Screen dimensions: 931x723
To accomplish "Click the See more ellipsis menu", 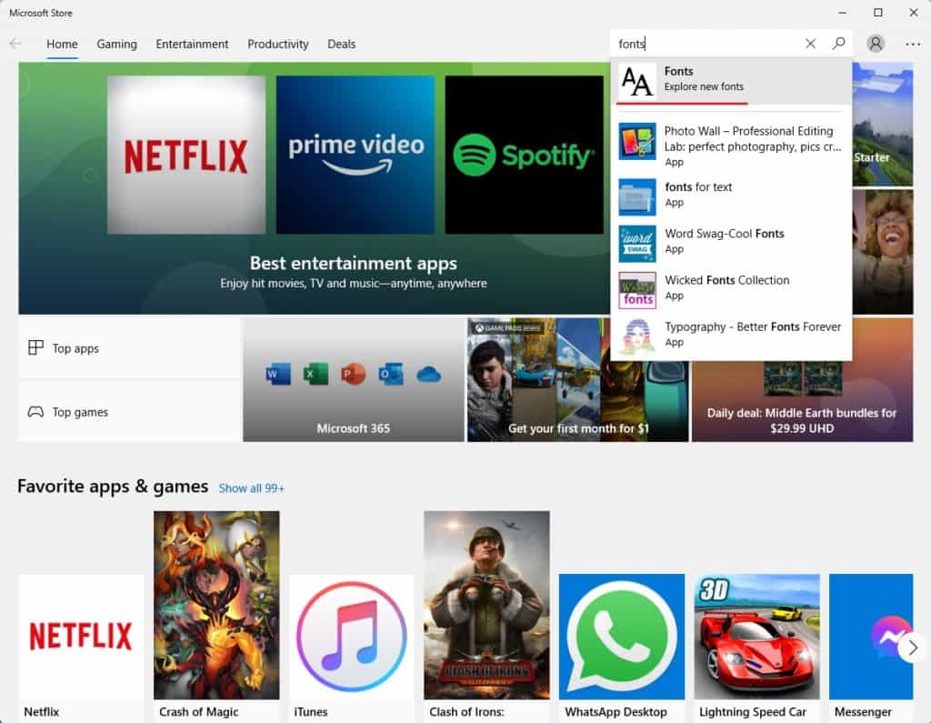I will tap(911, 43).
